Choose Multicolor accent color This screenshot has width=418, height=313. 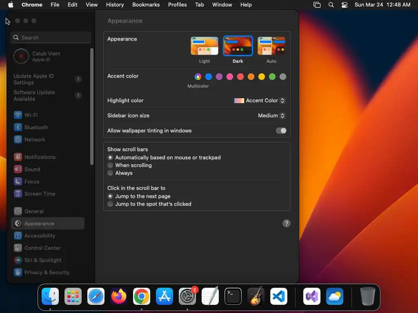(x=198, y=77)
